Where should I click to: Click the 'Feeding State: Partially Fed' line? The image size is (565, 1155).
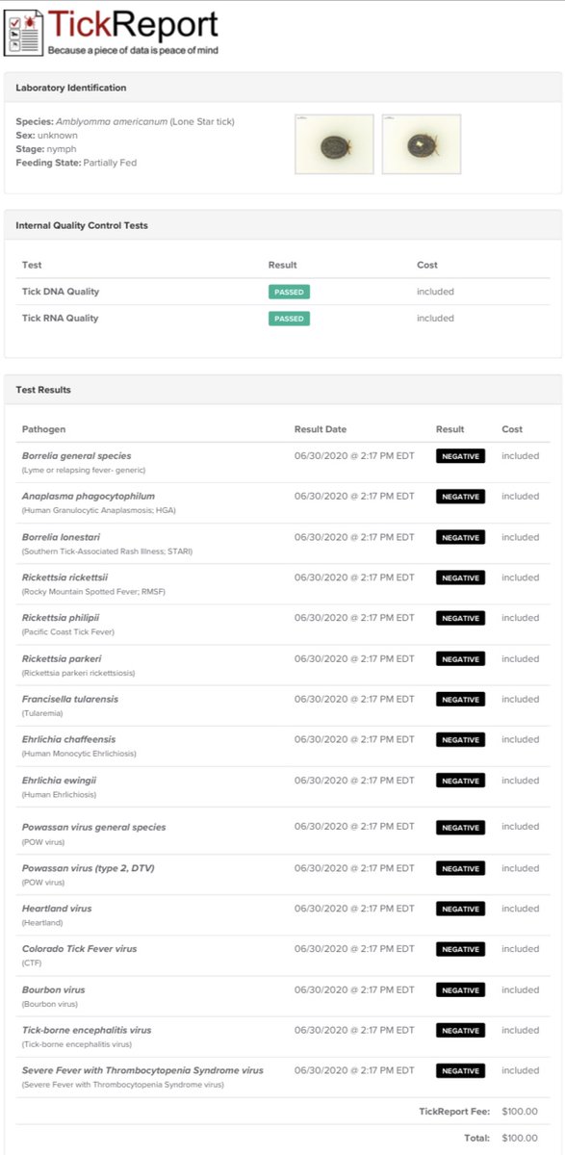coord(76,163)
